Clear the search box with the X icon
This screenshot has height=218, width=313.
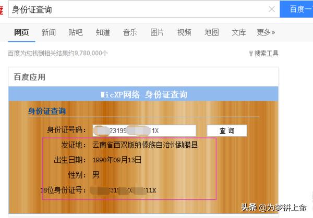point(271,9)
